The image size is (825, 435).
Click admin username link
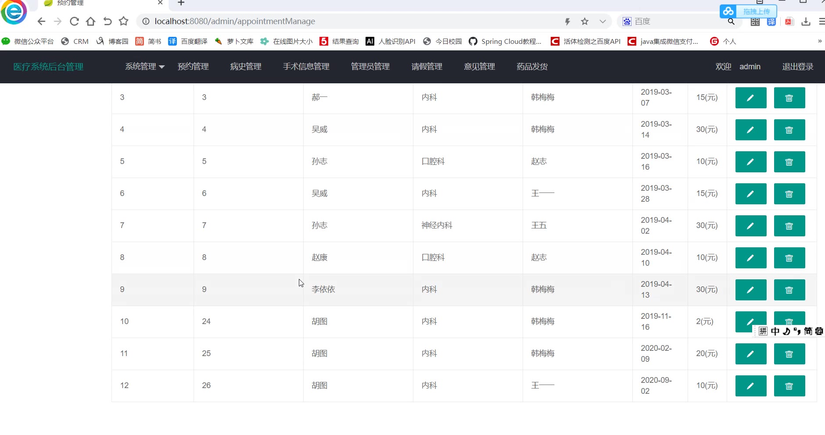[x=750, y=67]
